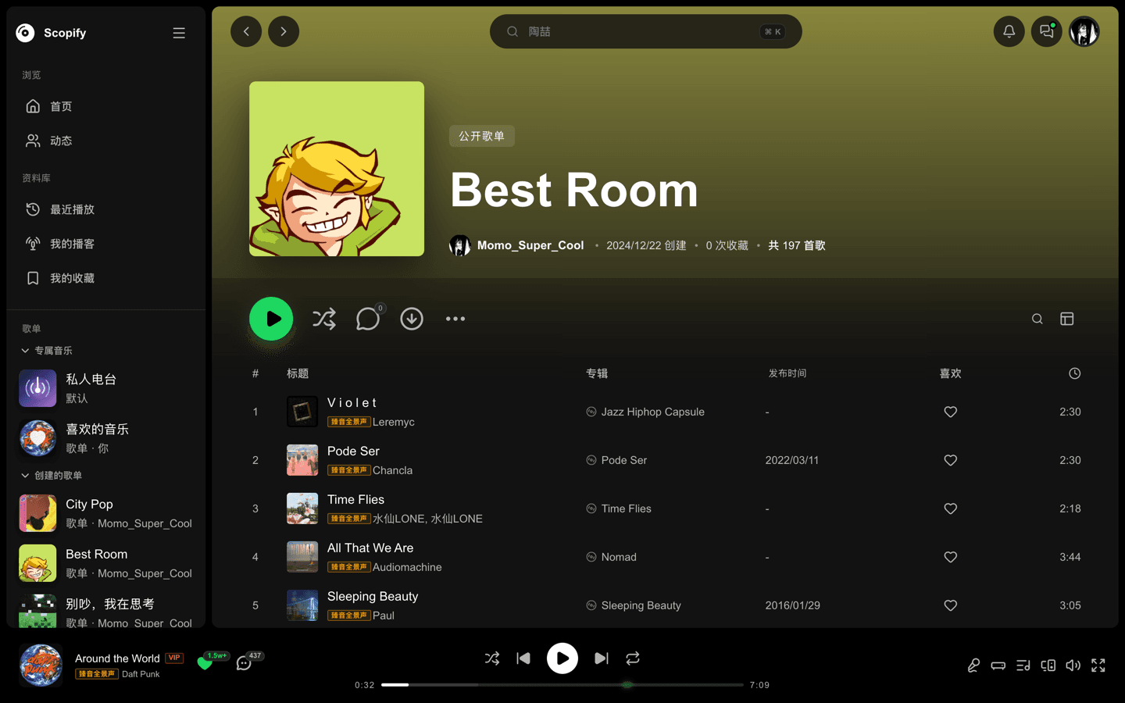
Task: Open the messages chat icon beside the bell
Action: click(x=1047, y=31)
